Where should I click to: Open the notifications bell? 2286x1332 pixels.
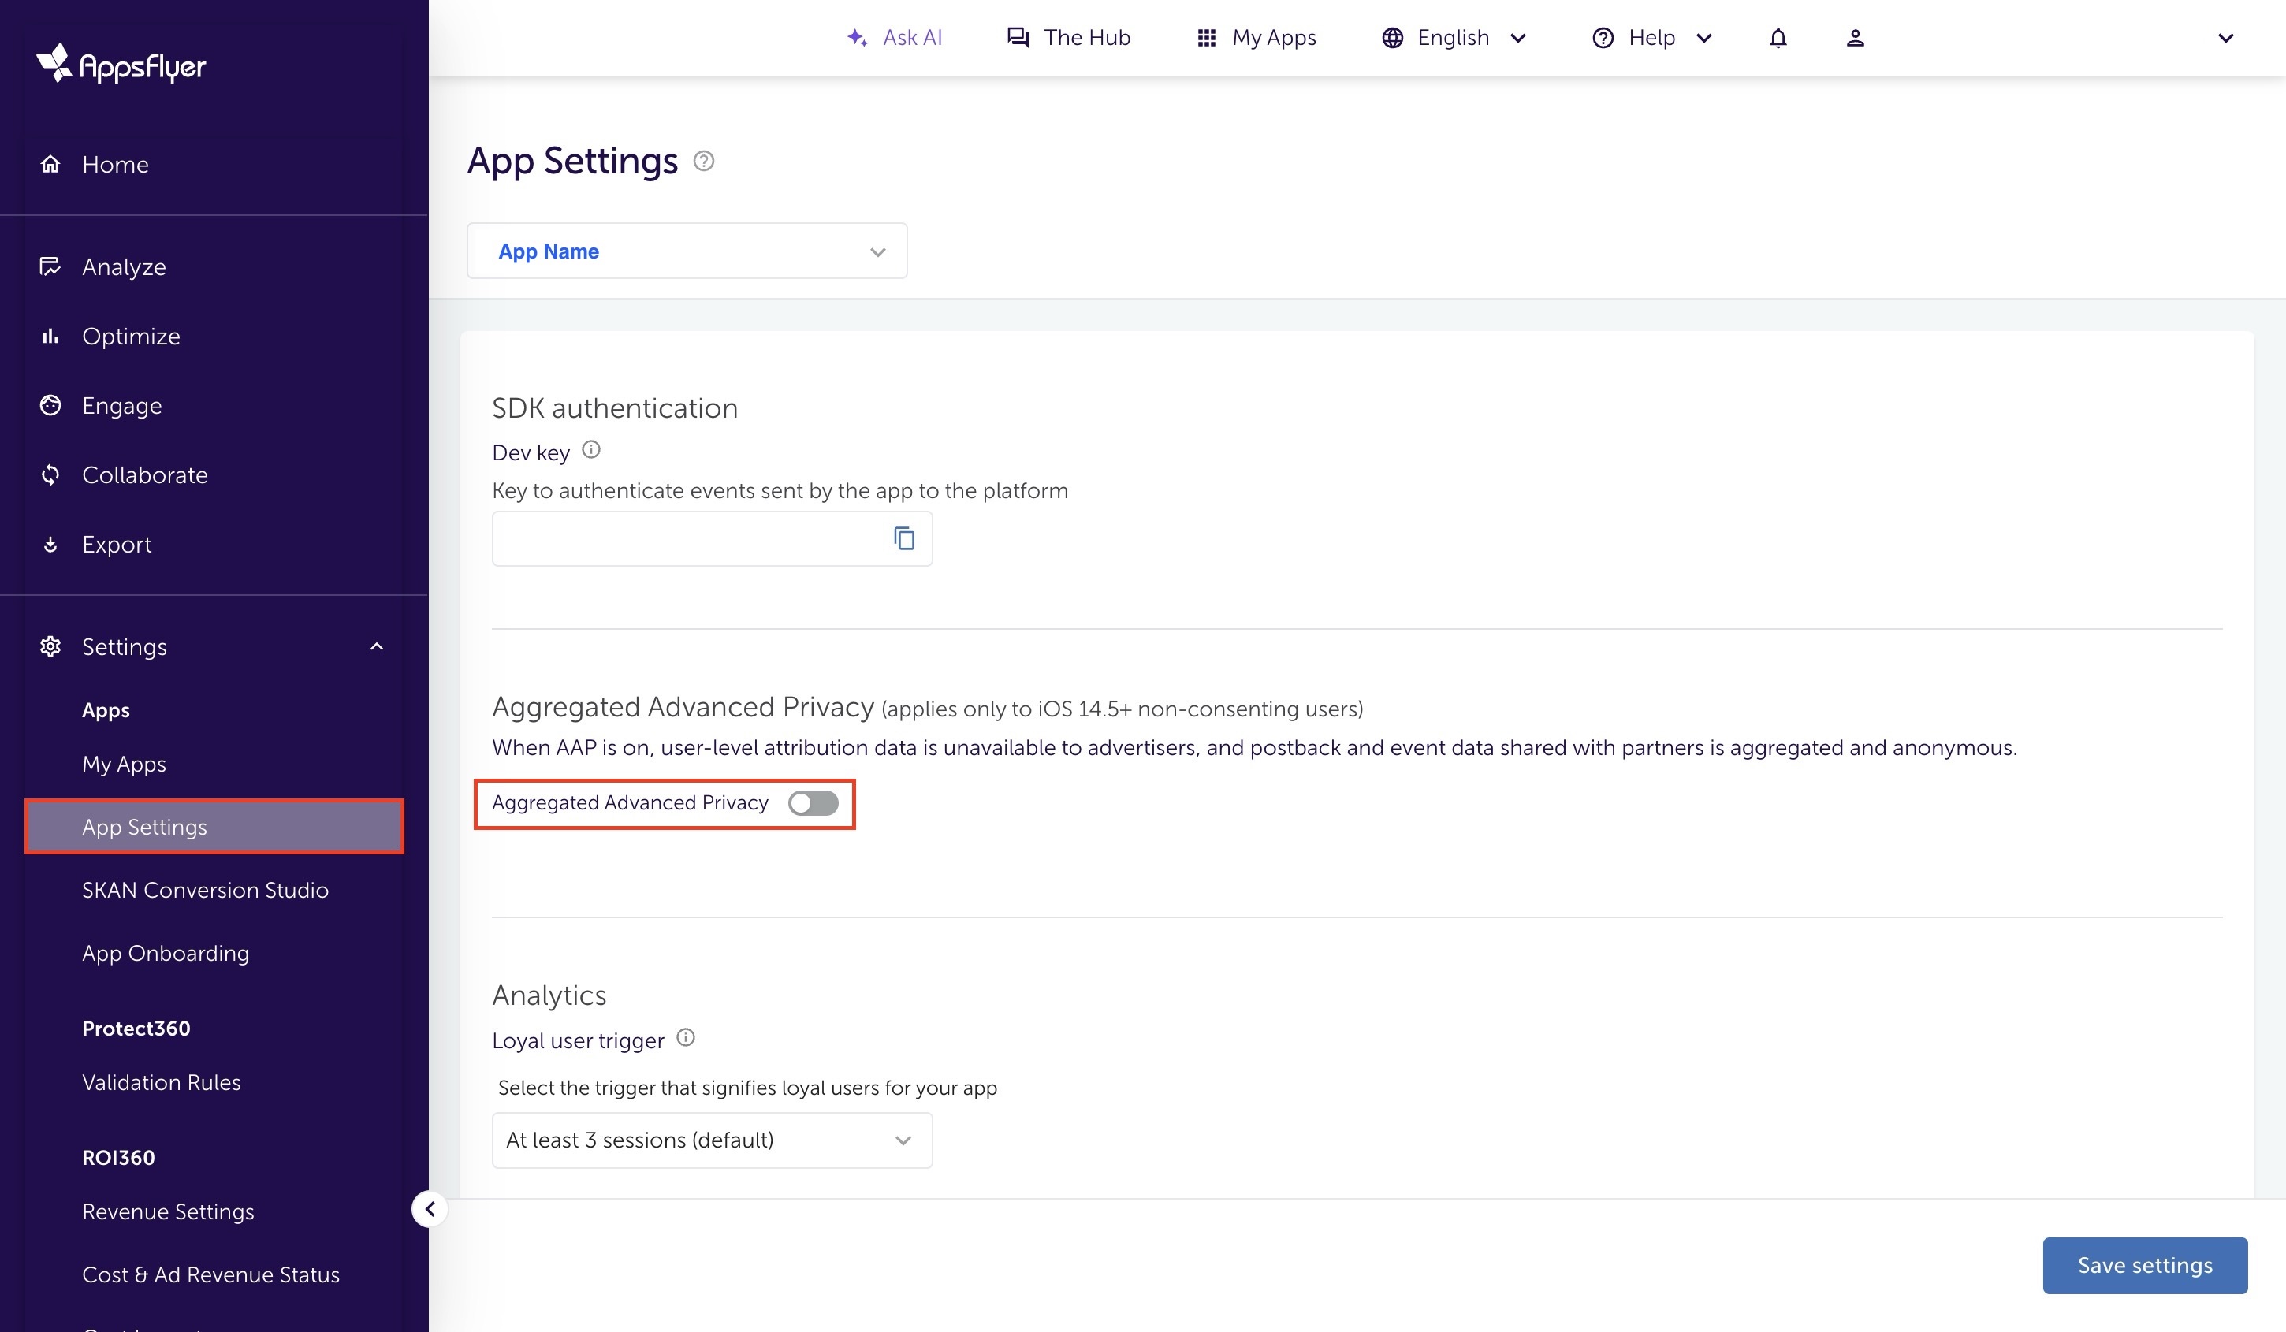(x=1777, y=38)
